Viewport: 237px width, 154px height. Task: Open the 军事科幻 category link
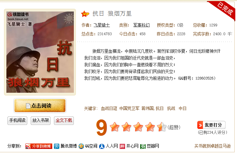[x=142, y=25]
